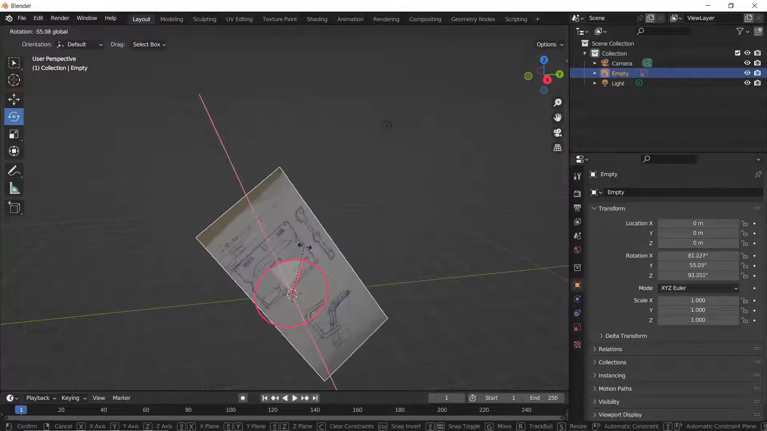Viewport: 767px width, 431px height.
Task: Open the File menu
Action: (22, 18)
